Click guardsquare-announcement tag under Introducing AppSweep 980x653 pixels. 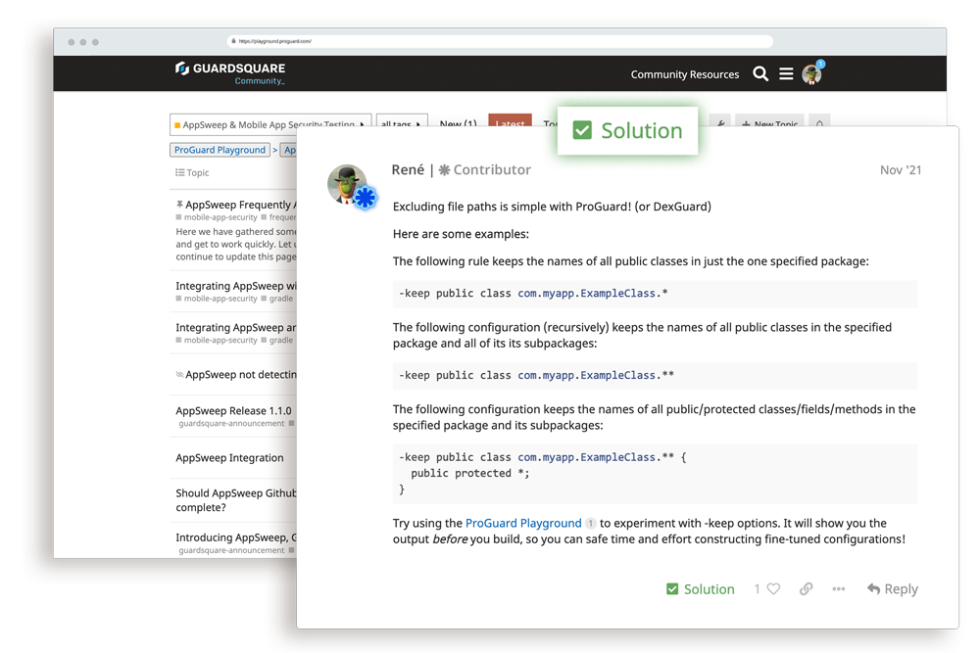tap(231, 550)
